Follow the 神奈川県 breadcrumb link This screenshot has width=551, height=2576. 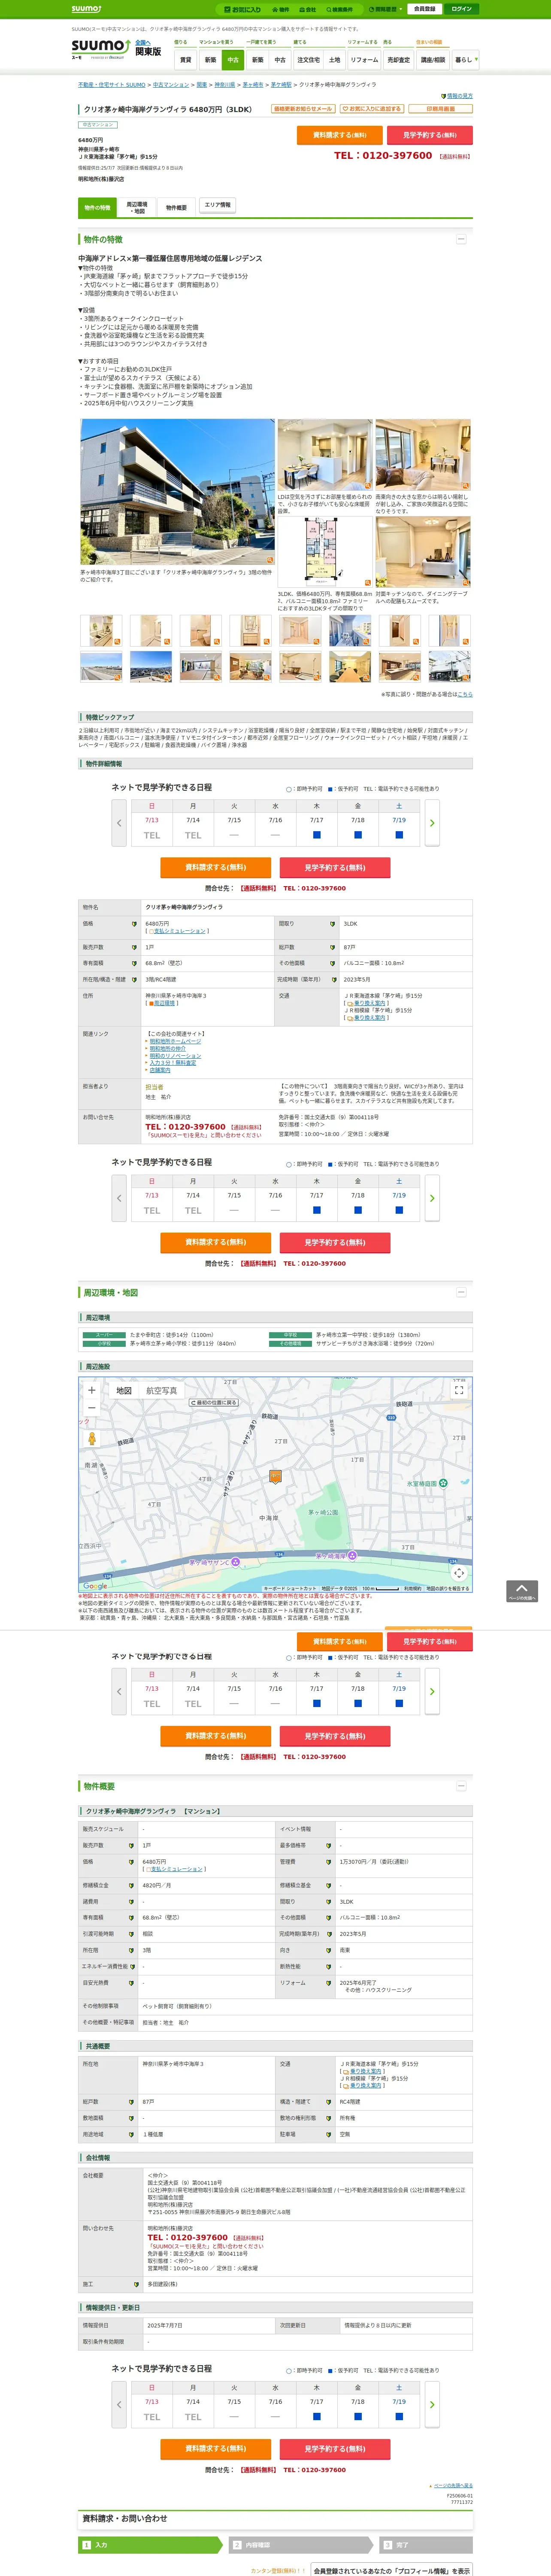point(225,85)
